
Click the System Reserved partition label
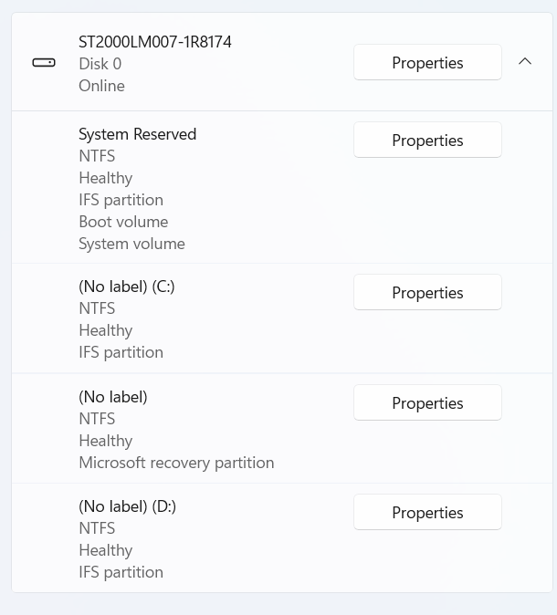[137, 134]
